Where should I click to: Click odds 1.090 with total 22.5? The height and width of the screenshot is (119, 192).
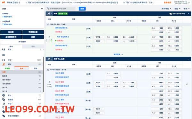click(x=174, y=73)
